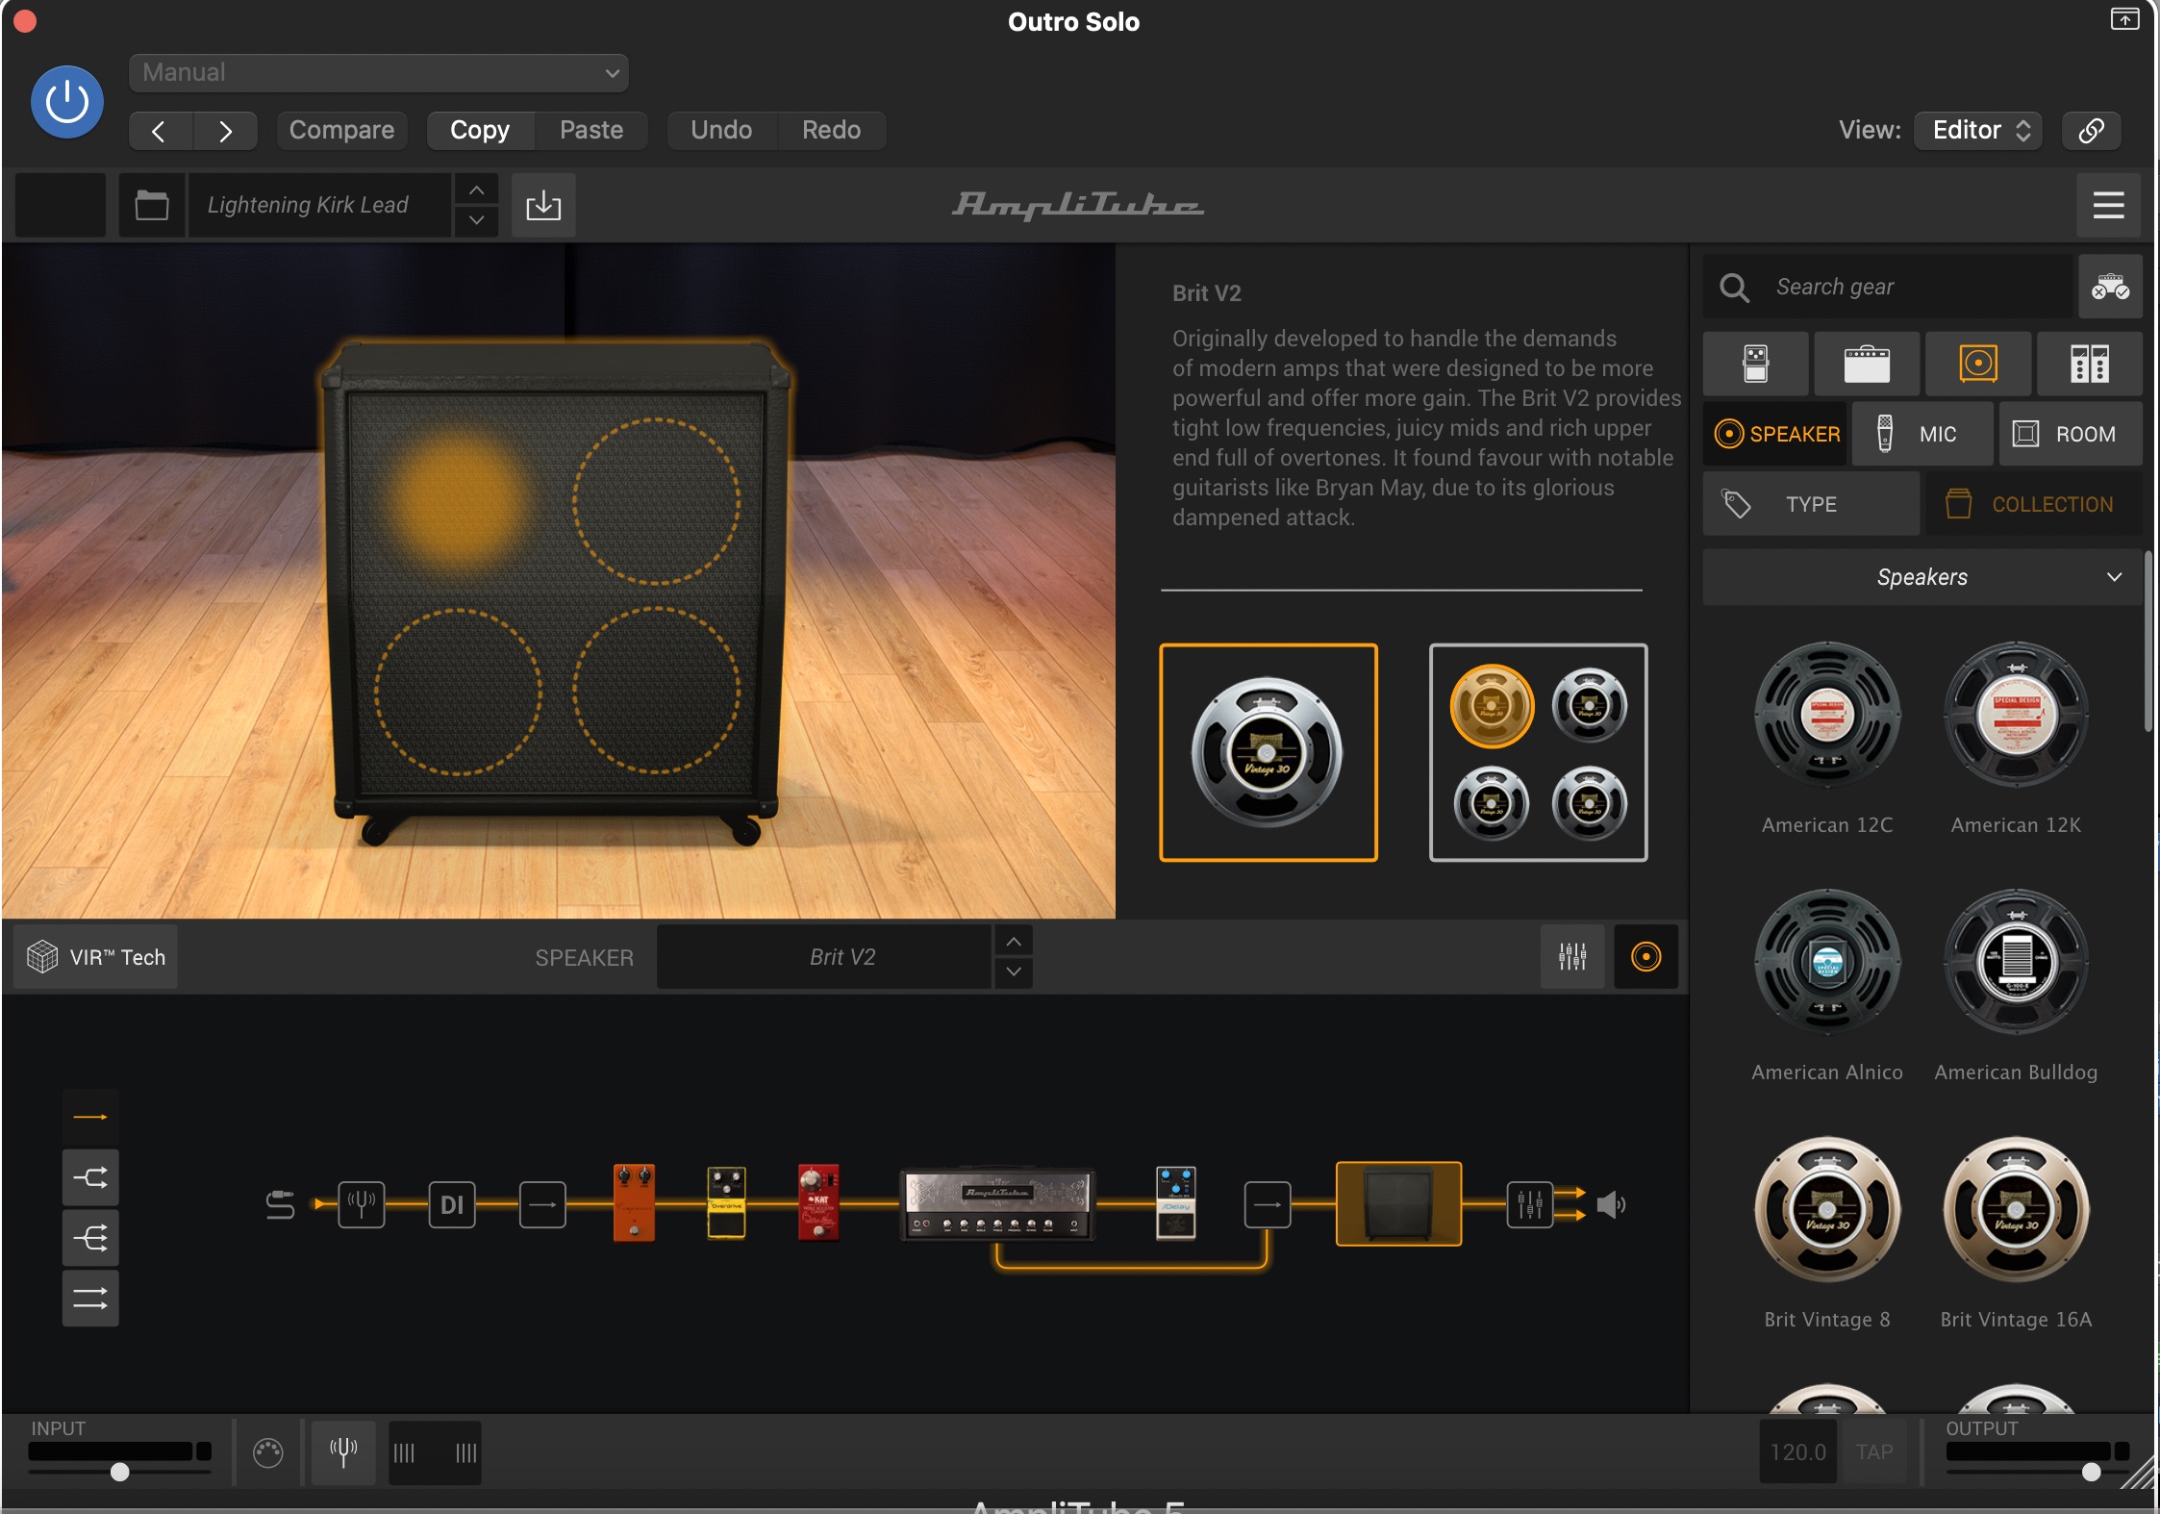
Task: Select the dual parallel routing
Action: 90,1299
